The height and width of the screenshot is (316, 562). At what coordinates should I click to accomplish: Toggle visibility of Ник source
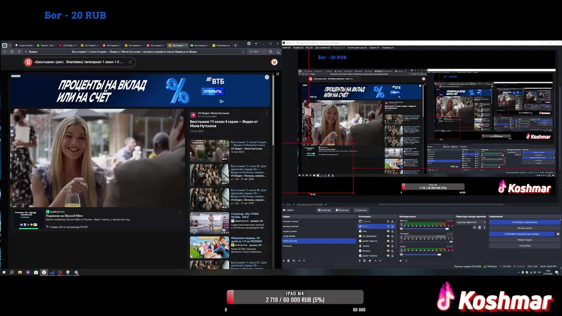pos(388,231)
